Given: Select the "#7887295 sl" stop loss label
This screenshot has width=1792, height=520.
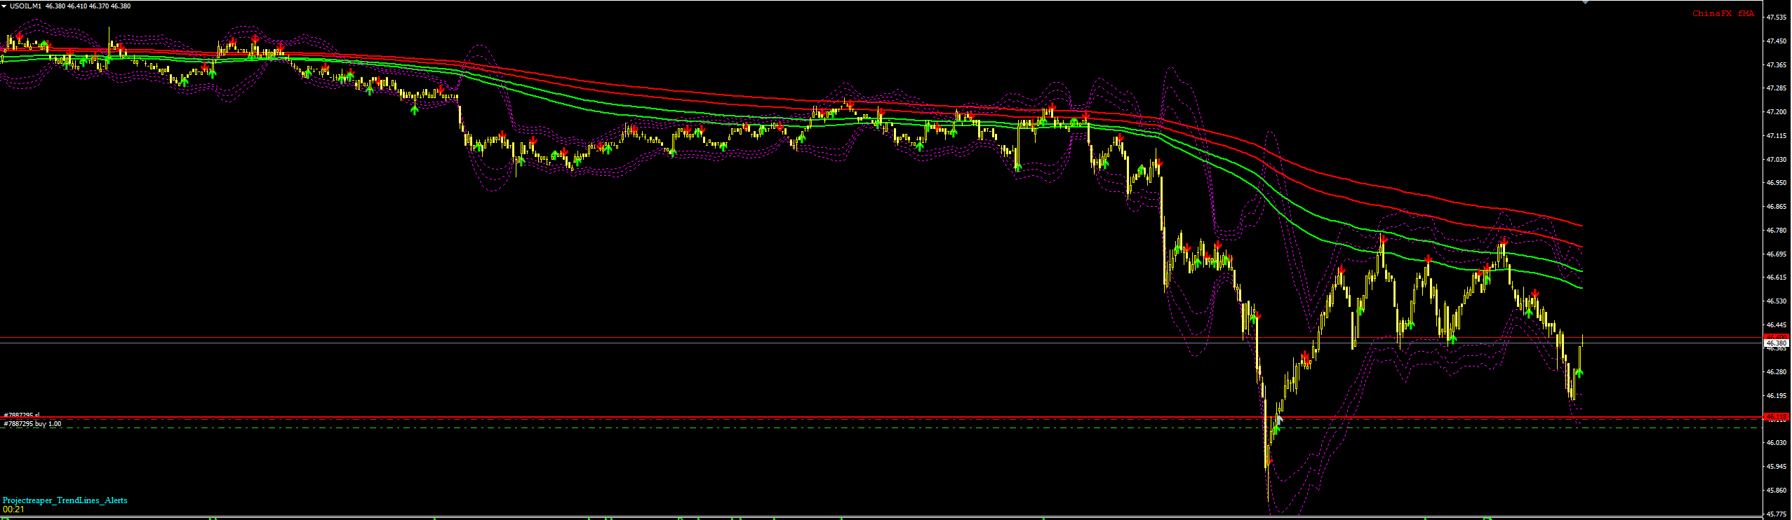Looking at the screenshot, I should click(x=22, y=415).
